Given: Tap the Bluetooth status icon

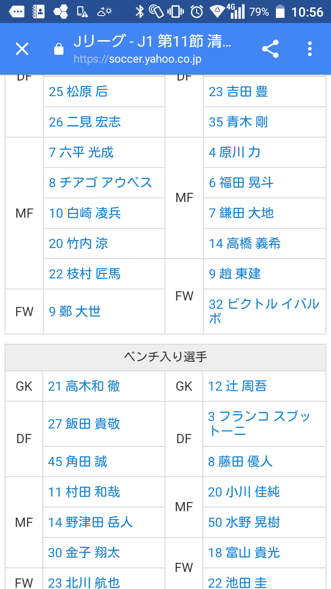Looking at the screenshot, I should click(x=140, y=12).
